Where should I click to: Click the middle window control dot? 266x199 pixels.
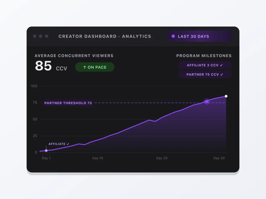pos(41,36)
